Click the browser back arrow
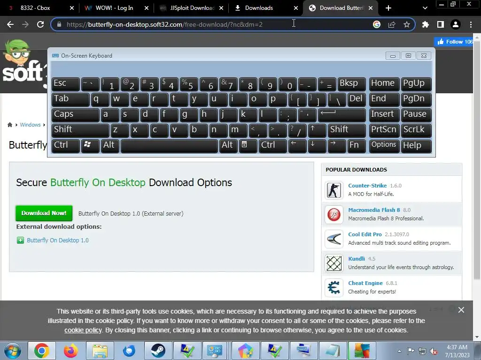Screen dimensions: 481x360 click(10, 24)
